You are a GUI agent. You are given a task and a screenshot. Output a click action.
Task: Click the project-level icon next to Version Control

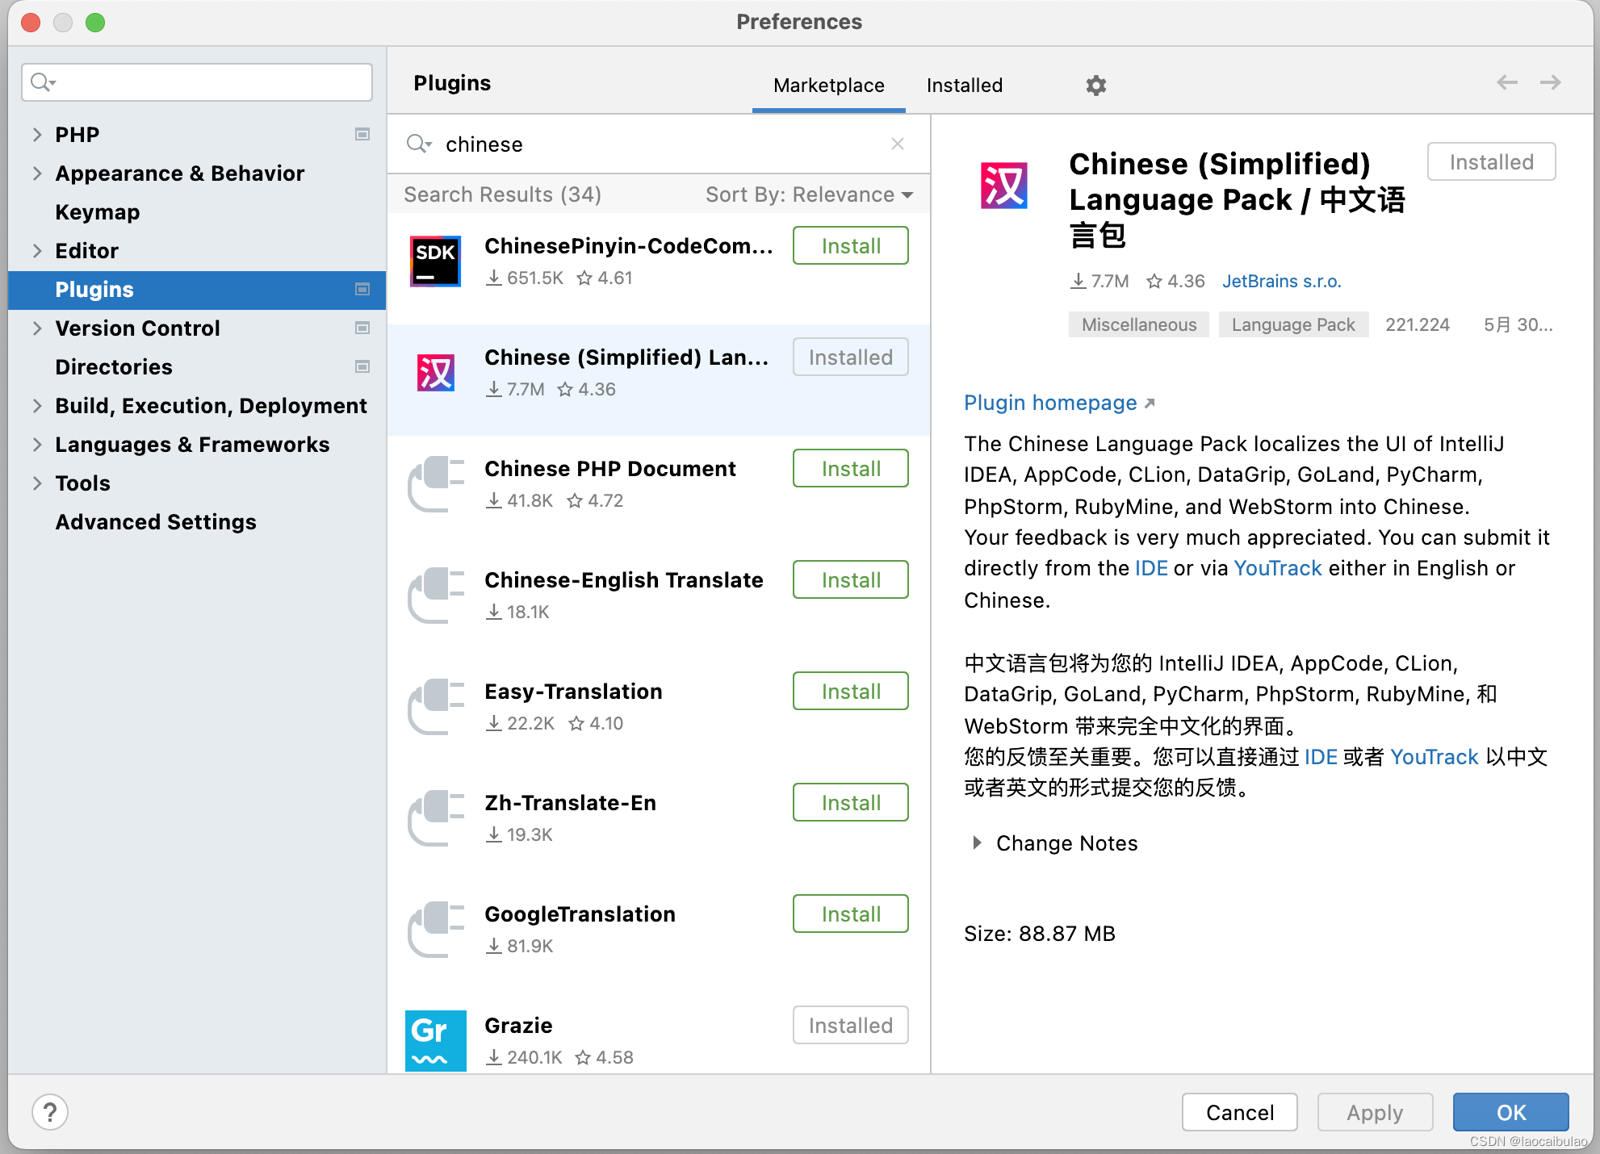pos(362,328)
